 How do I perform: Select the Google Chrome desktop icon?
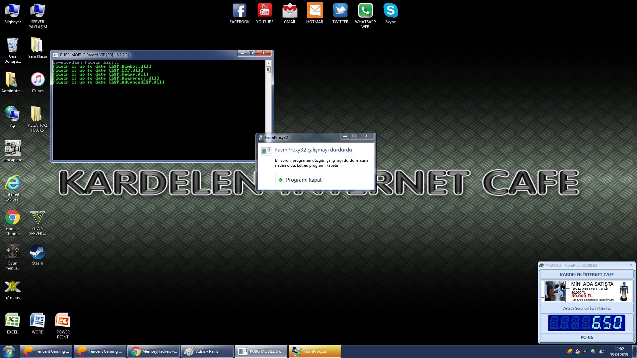(x=12, y=223)
